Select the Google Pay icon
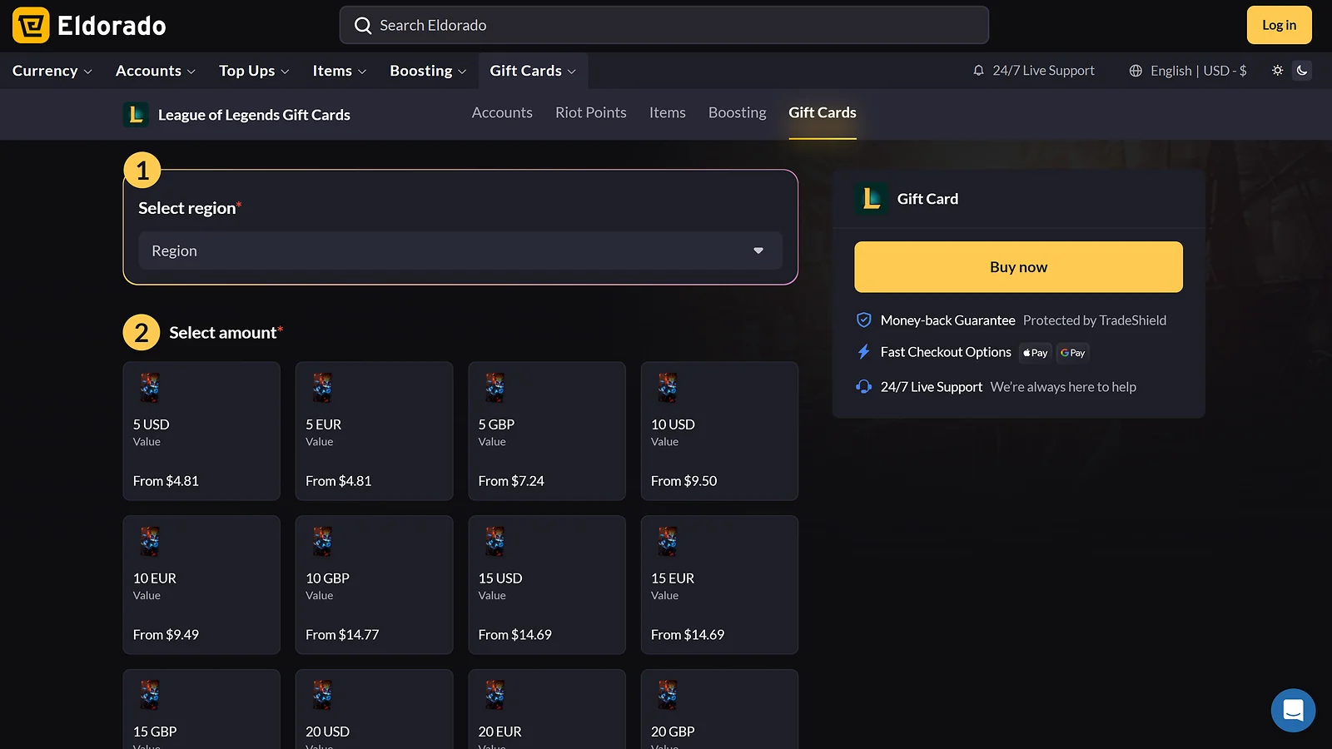1332x749 pixels. click(1072, 353)
